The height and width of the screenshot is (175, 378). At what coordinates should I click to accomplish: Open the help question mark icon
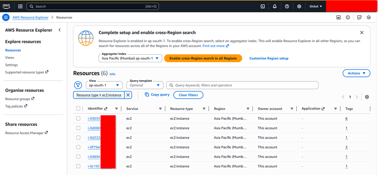[x=287, y=7]
